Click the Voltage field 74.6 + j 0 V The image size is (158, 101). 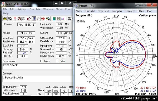point(26,33)
